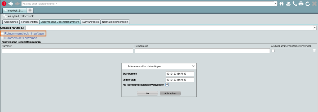
Task: Click the refresh arrow icon
Action: pos(308,4)
